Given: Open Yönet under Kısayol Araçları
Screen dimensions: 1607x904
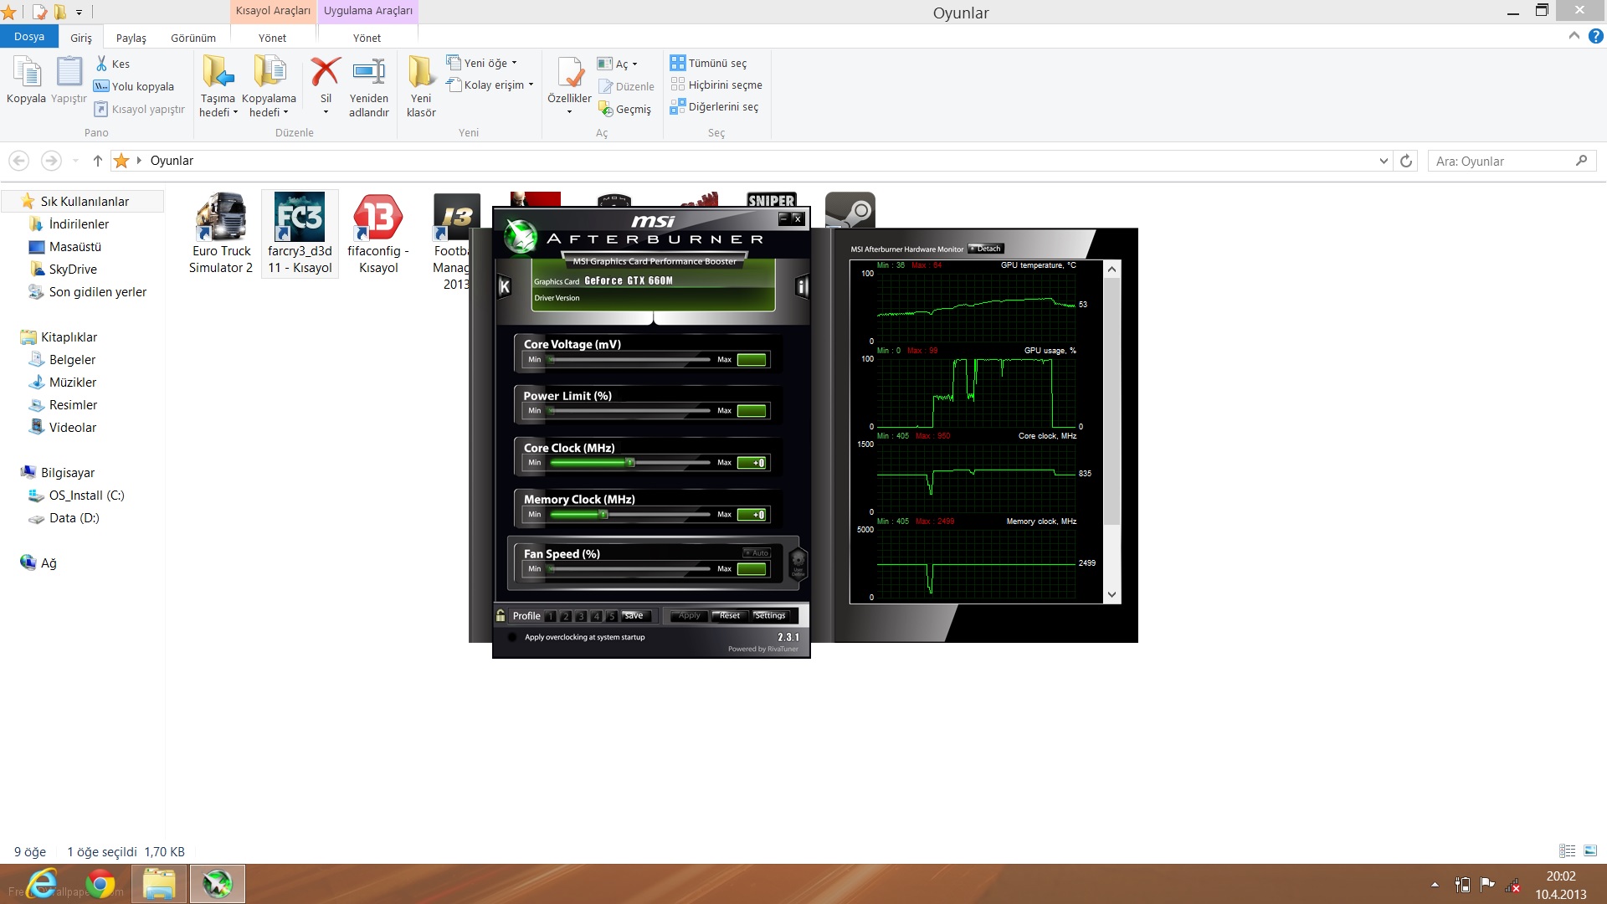Looking at the screenshot, I should coord(272,38).
